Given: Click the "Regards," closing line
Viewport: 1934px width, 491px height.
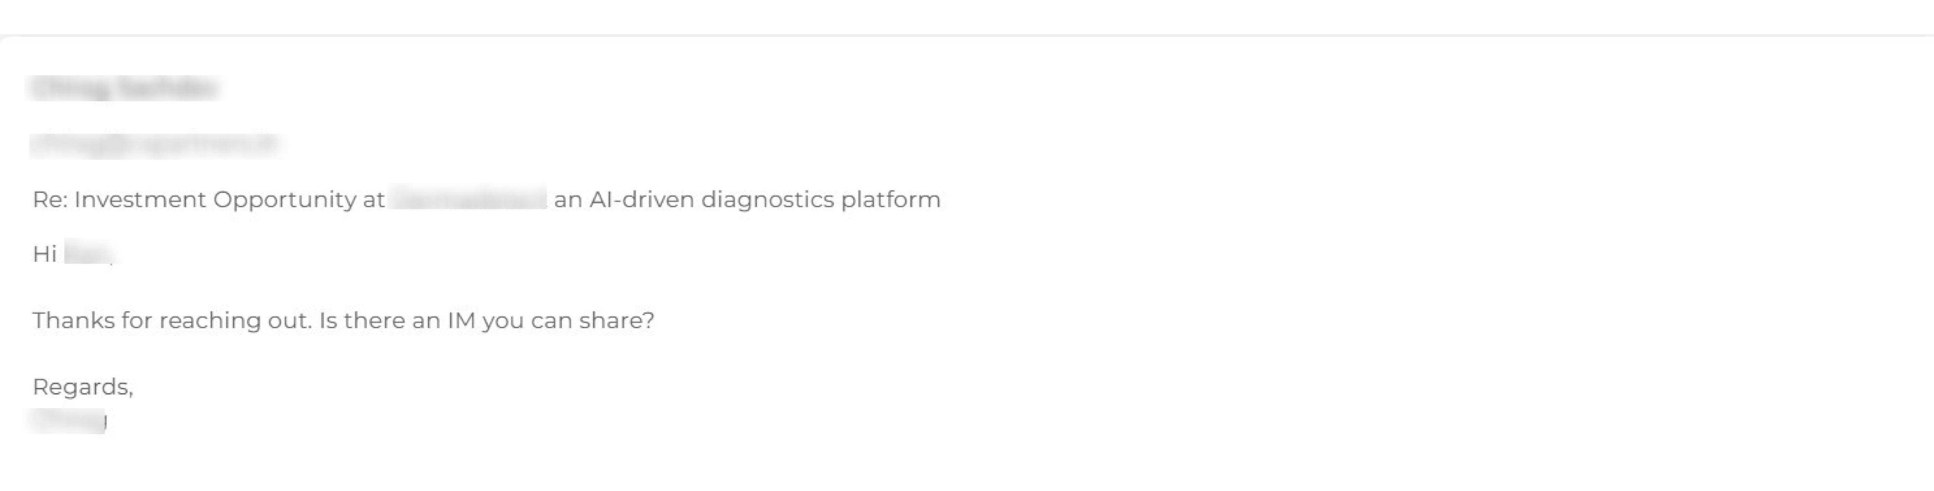Looking at the screenshot, I should coord(83,387).
